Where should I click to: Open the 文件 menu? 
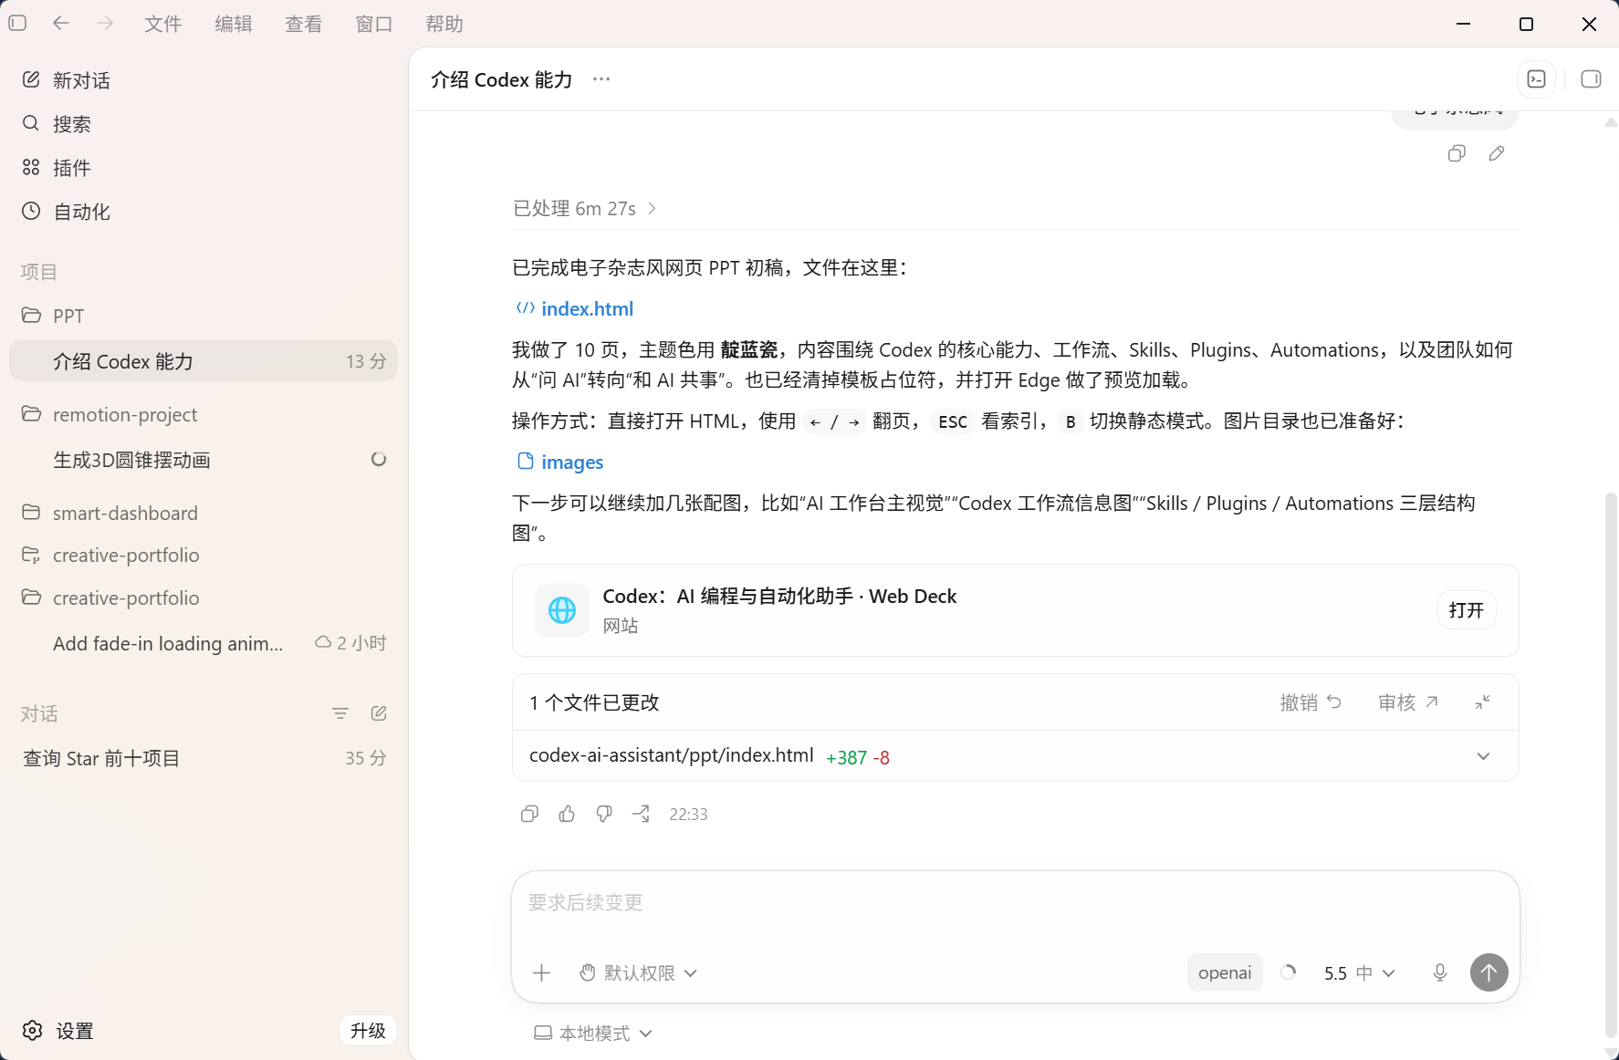click(163, 24)
